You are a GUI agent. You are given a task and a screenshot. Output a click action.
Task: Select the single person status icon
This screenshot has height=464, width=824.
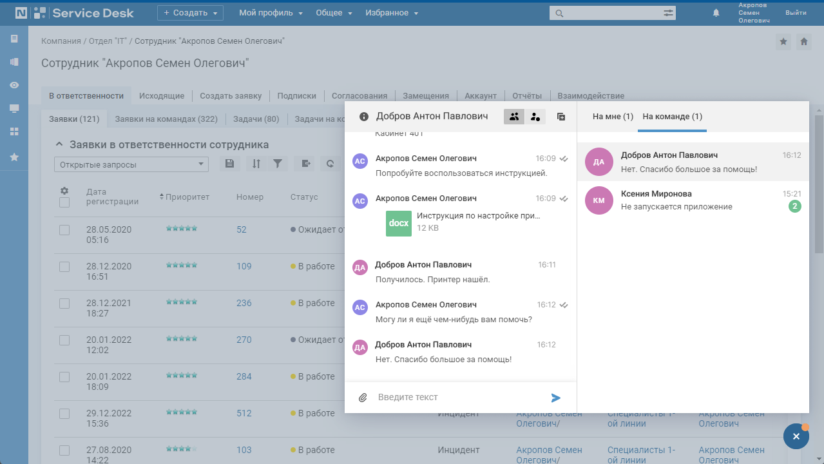pyautogui.click(x=535, y=117)
